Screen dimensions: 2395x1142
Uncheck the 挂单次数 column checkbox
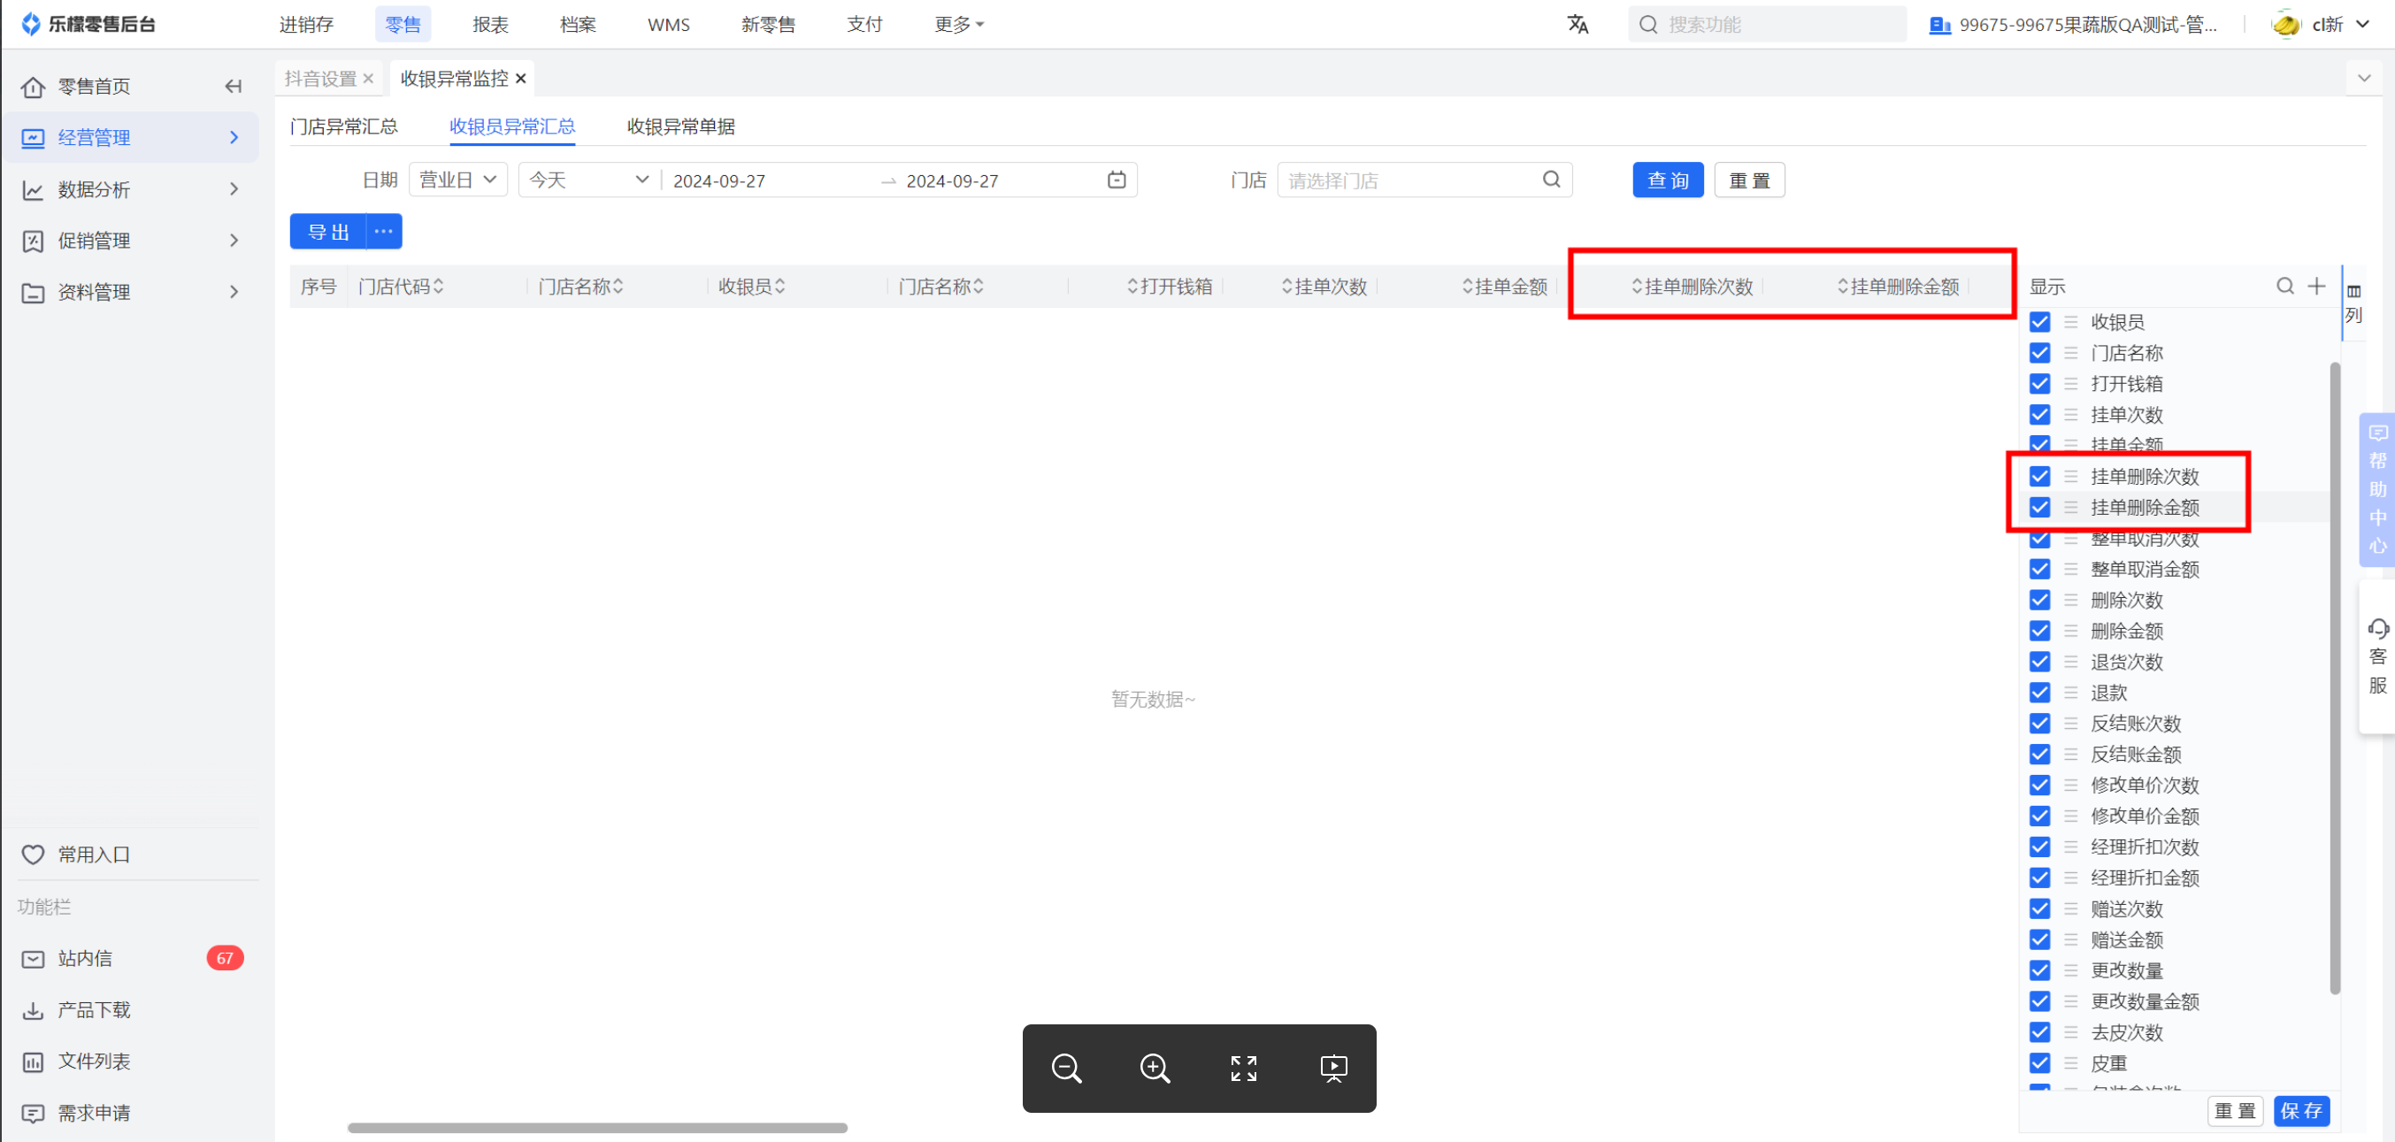coord(2040,414)
